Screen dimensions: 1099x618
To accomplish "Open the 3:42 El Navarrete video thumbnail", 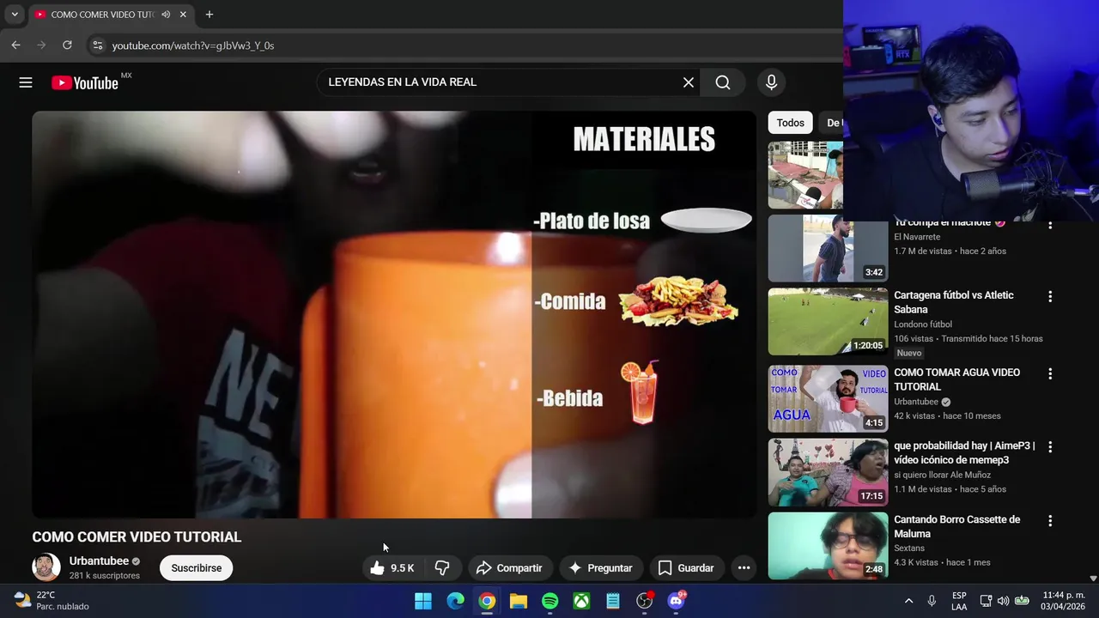I will point(828,248).
